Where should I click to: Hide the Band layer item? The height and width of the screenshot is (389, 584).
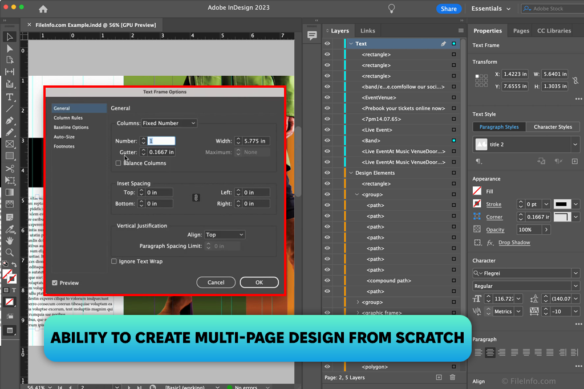[327, 141]
